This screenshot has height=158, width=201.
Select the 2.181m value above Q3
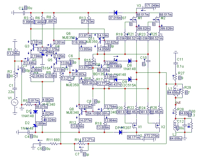pyautogui.click(x=36, y=42)
